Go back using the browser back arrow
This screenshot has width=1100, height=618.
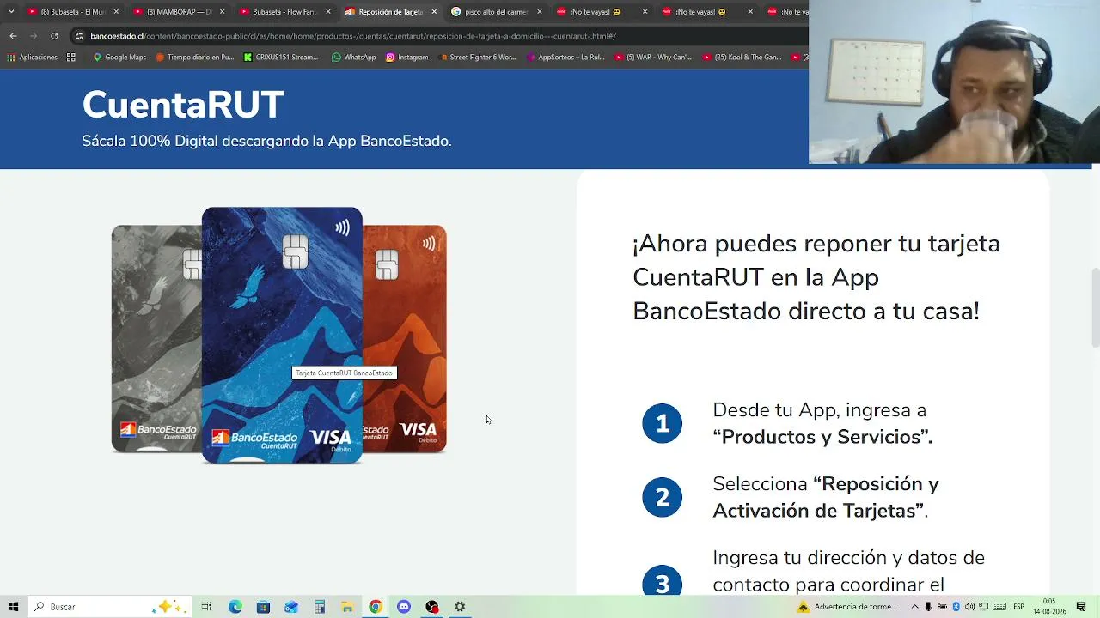pyautogui.click(x=13, y=36)
